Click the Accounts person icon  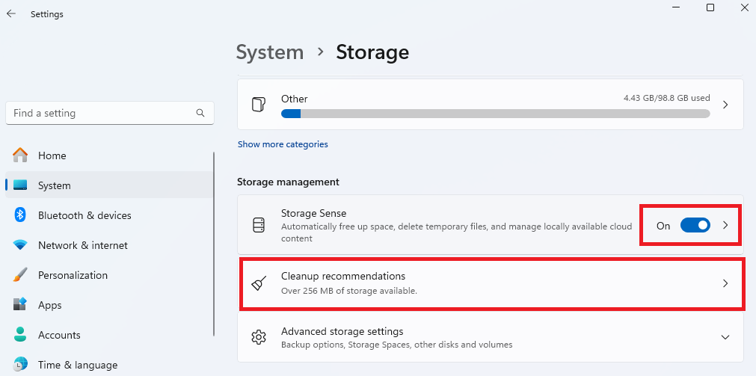20,335
